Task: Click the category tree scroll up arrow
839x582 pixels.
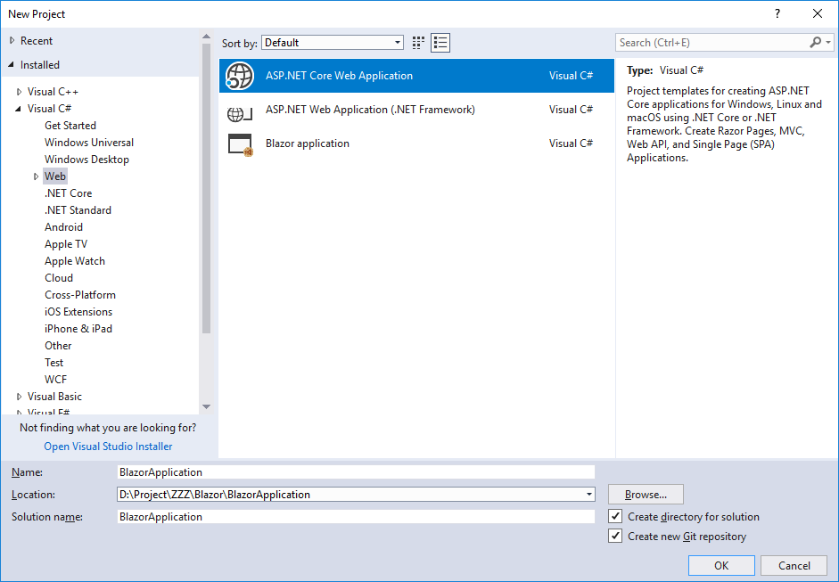Action: point(207,37)
